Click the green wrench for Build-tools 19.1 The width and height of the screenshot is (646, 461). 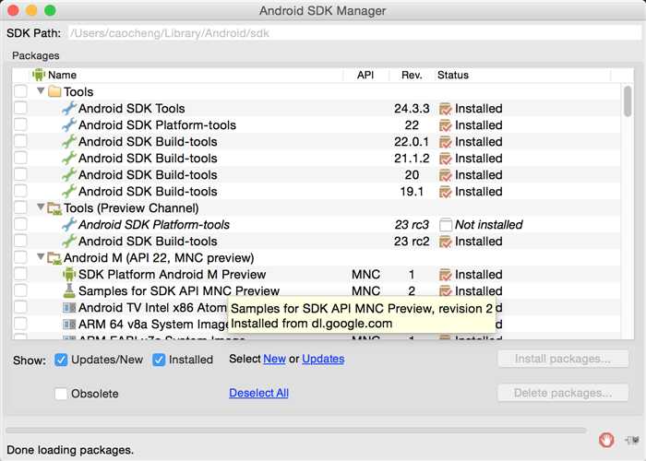(x=69, y=192)
